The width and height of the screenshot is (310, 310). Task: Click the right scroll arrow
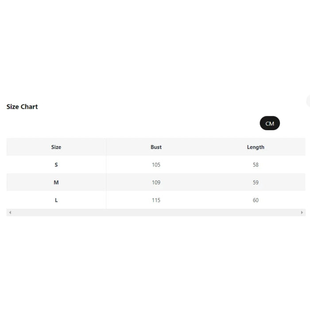(302, 213)
